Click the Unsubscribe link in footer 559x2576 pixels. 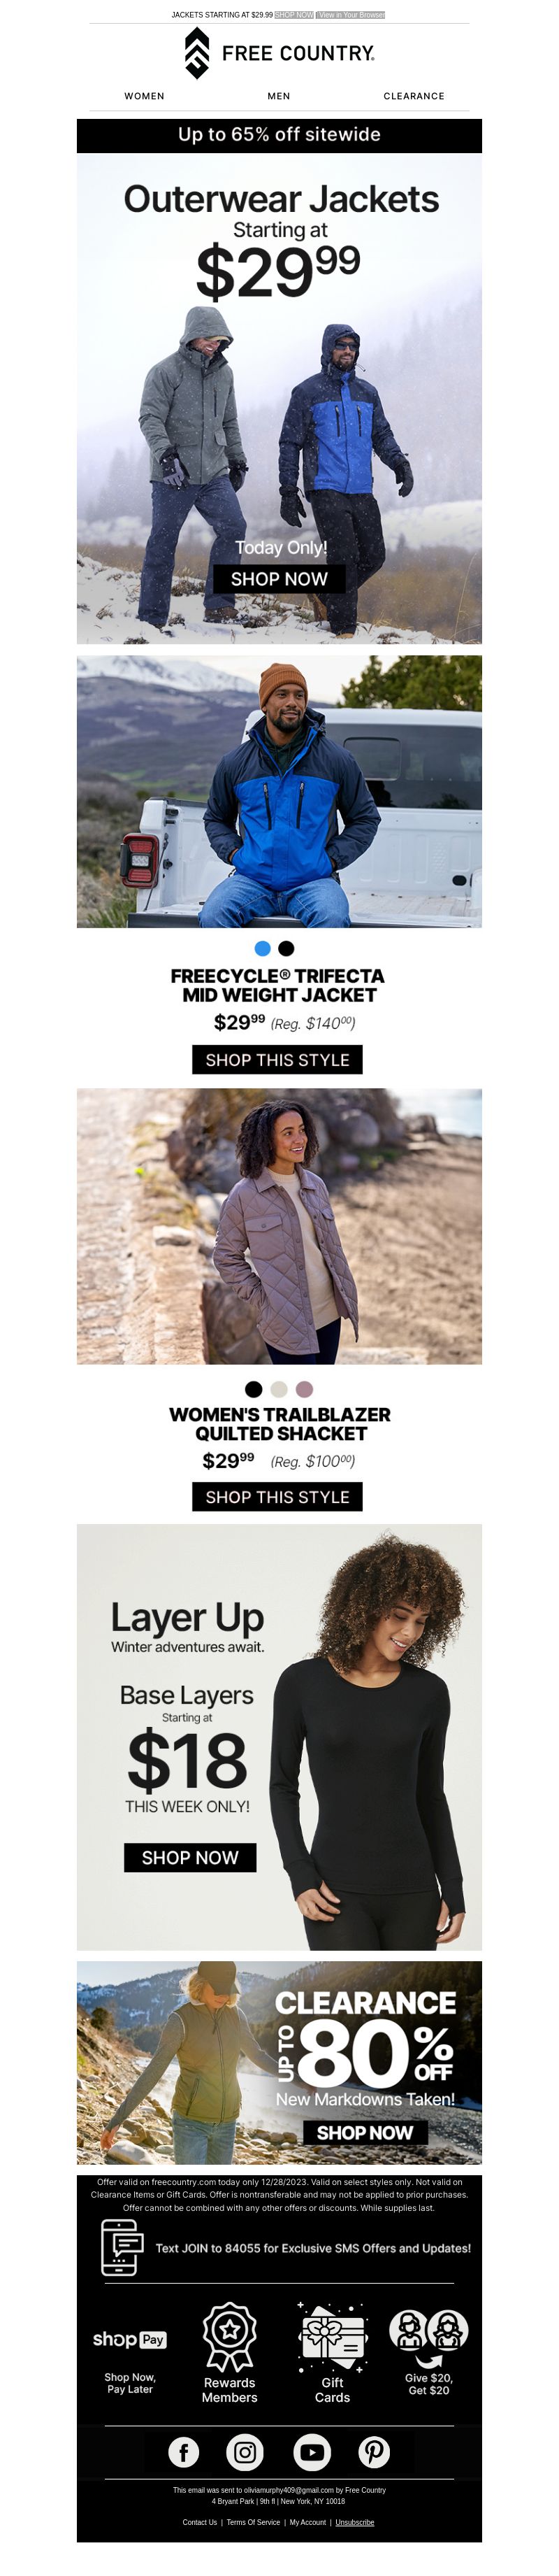coord(354,2522)
